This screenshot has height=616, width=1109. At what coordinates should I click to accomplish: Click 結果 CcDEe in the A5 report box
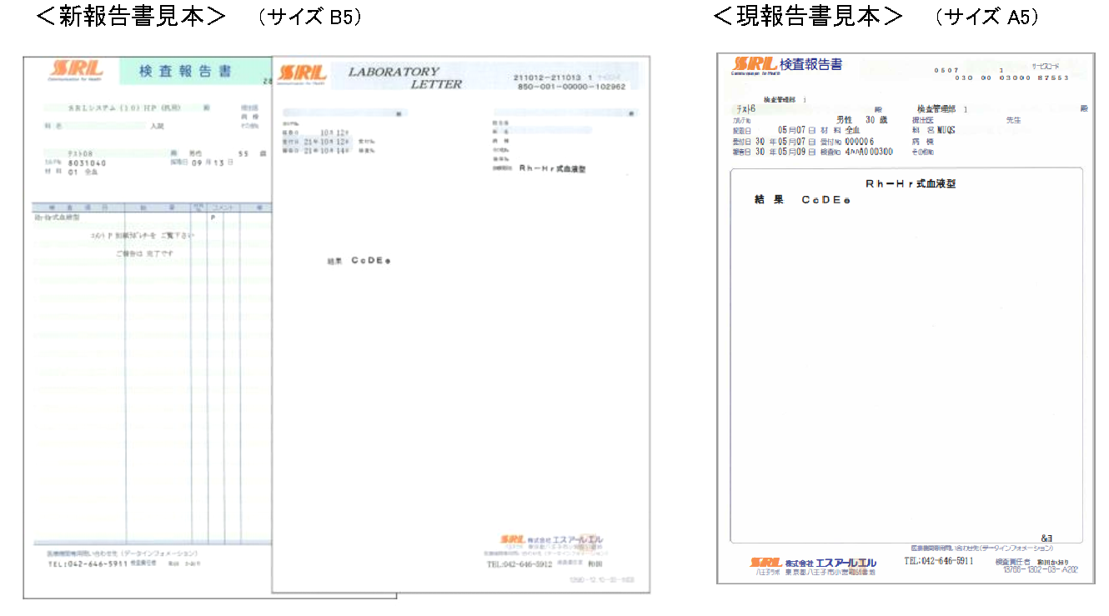(x=801, y=200)
